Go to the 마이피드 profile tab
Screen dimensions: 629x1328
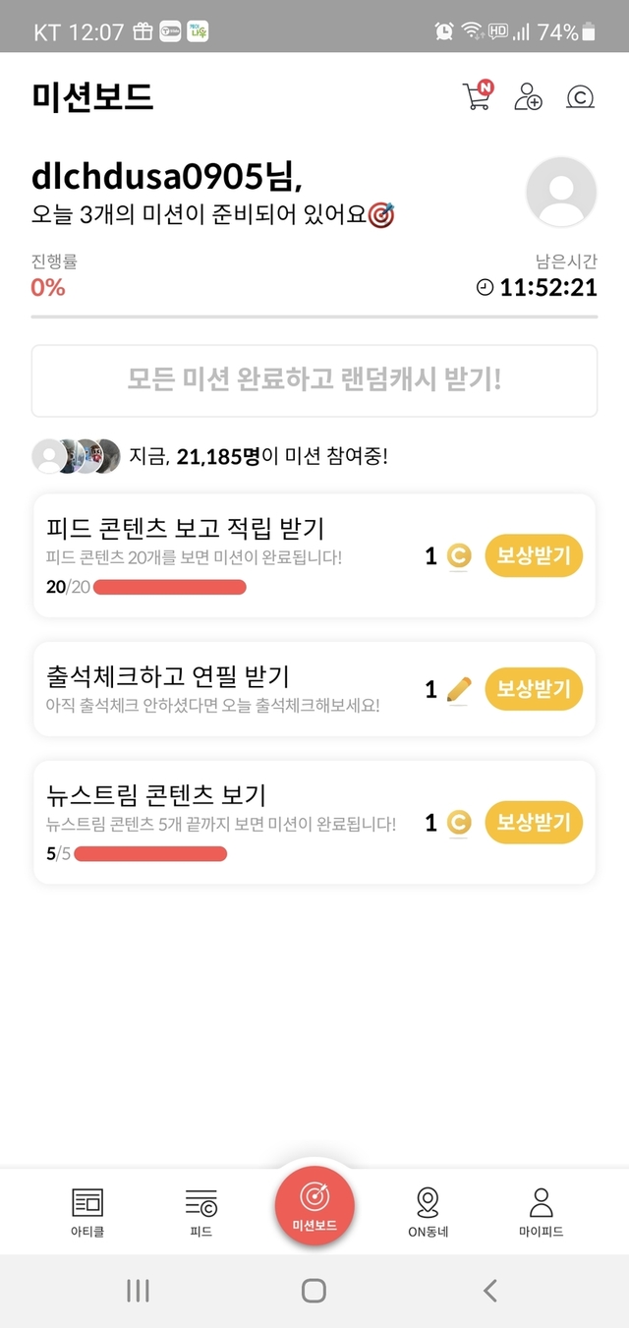[x=541, y=1211]
